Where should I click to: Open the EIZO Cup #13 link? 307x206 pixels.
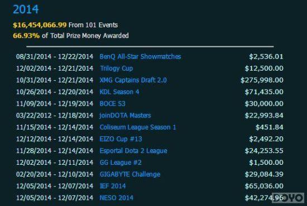click(121, 139)
